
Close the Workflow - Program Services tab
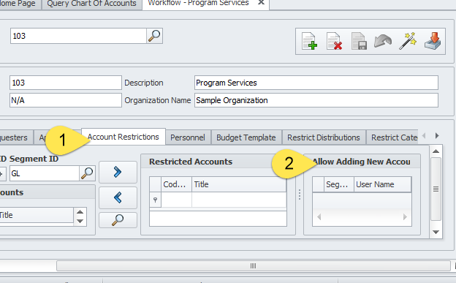click(261, 3)
